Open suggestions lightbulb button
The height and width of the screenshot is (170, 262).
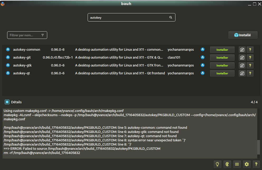[217, 164]
